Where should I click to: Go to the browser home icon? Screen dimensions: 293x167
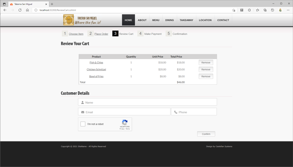click(x=27, y=10)
